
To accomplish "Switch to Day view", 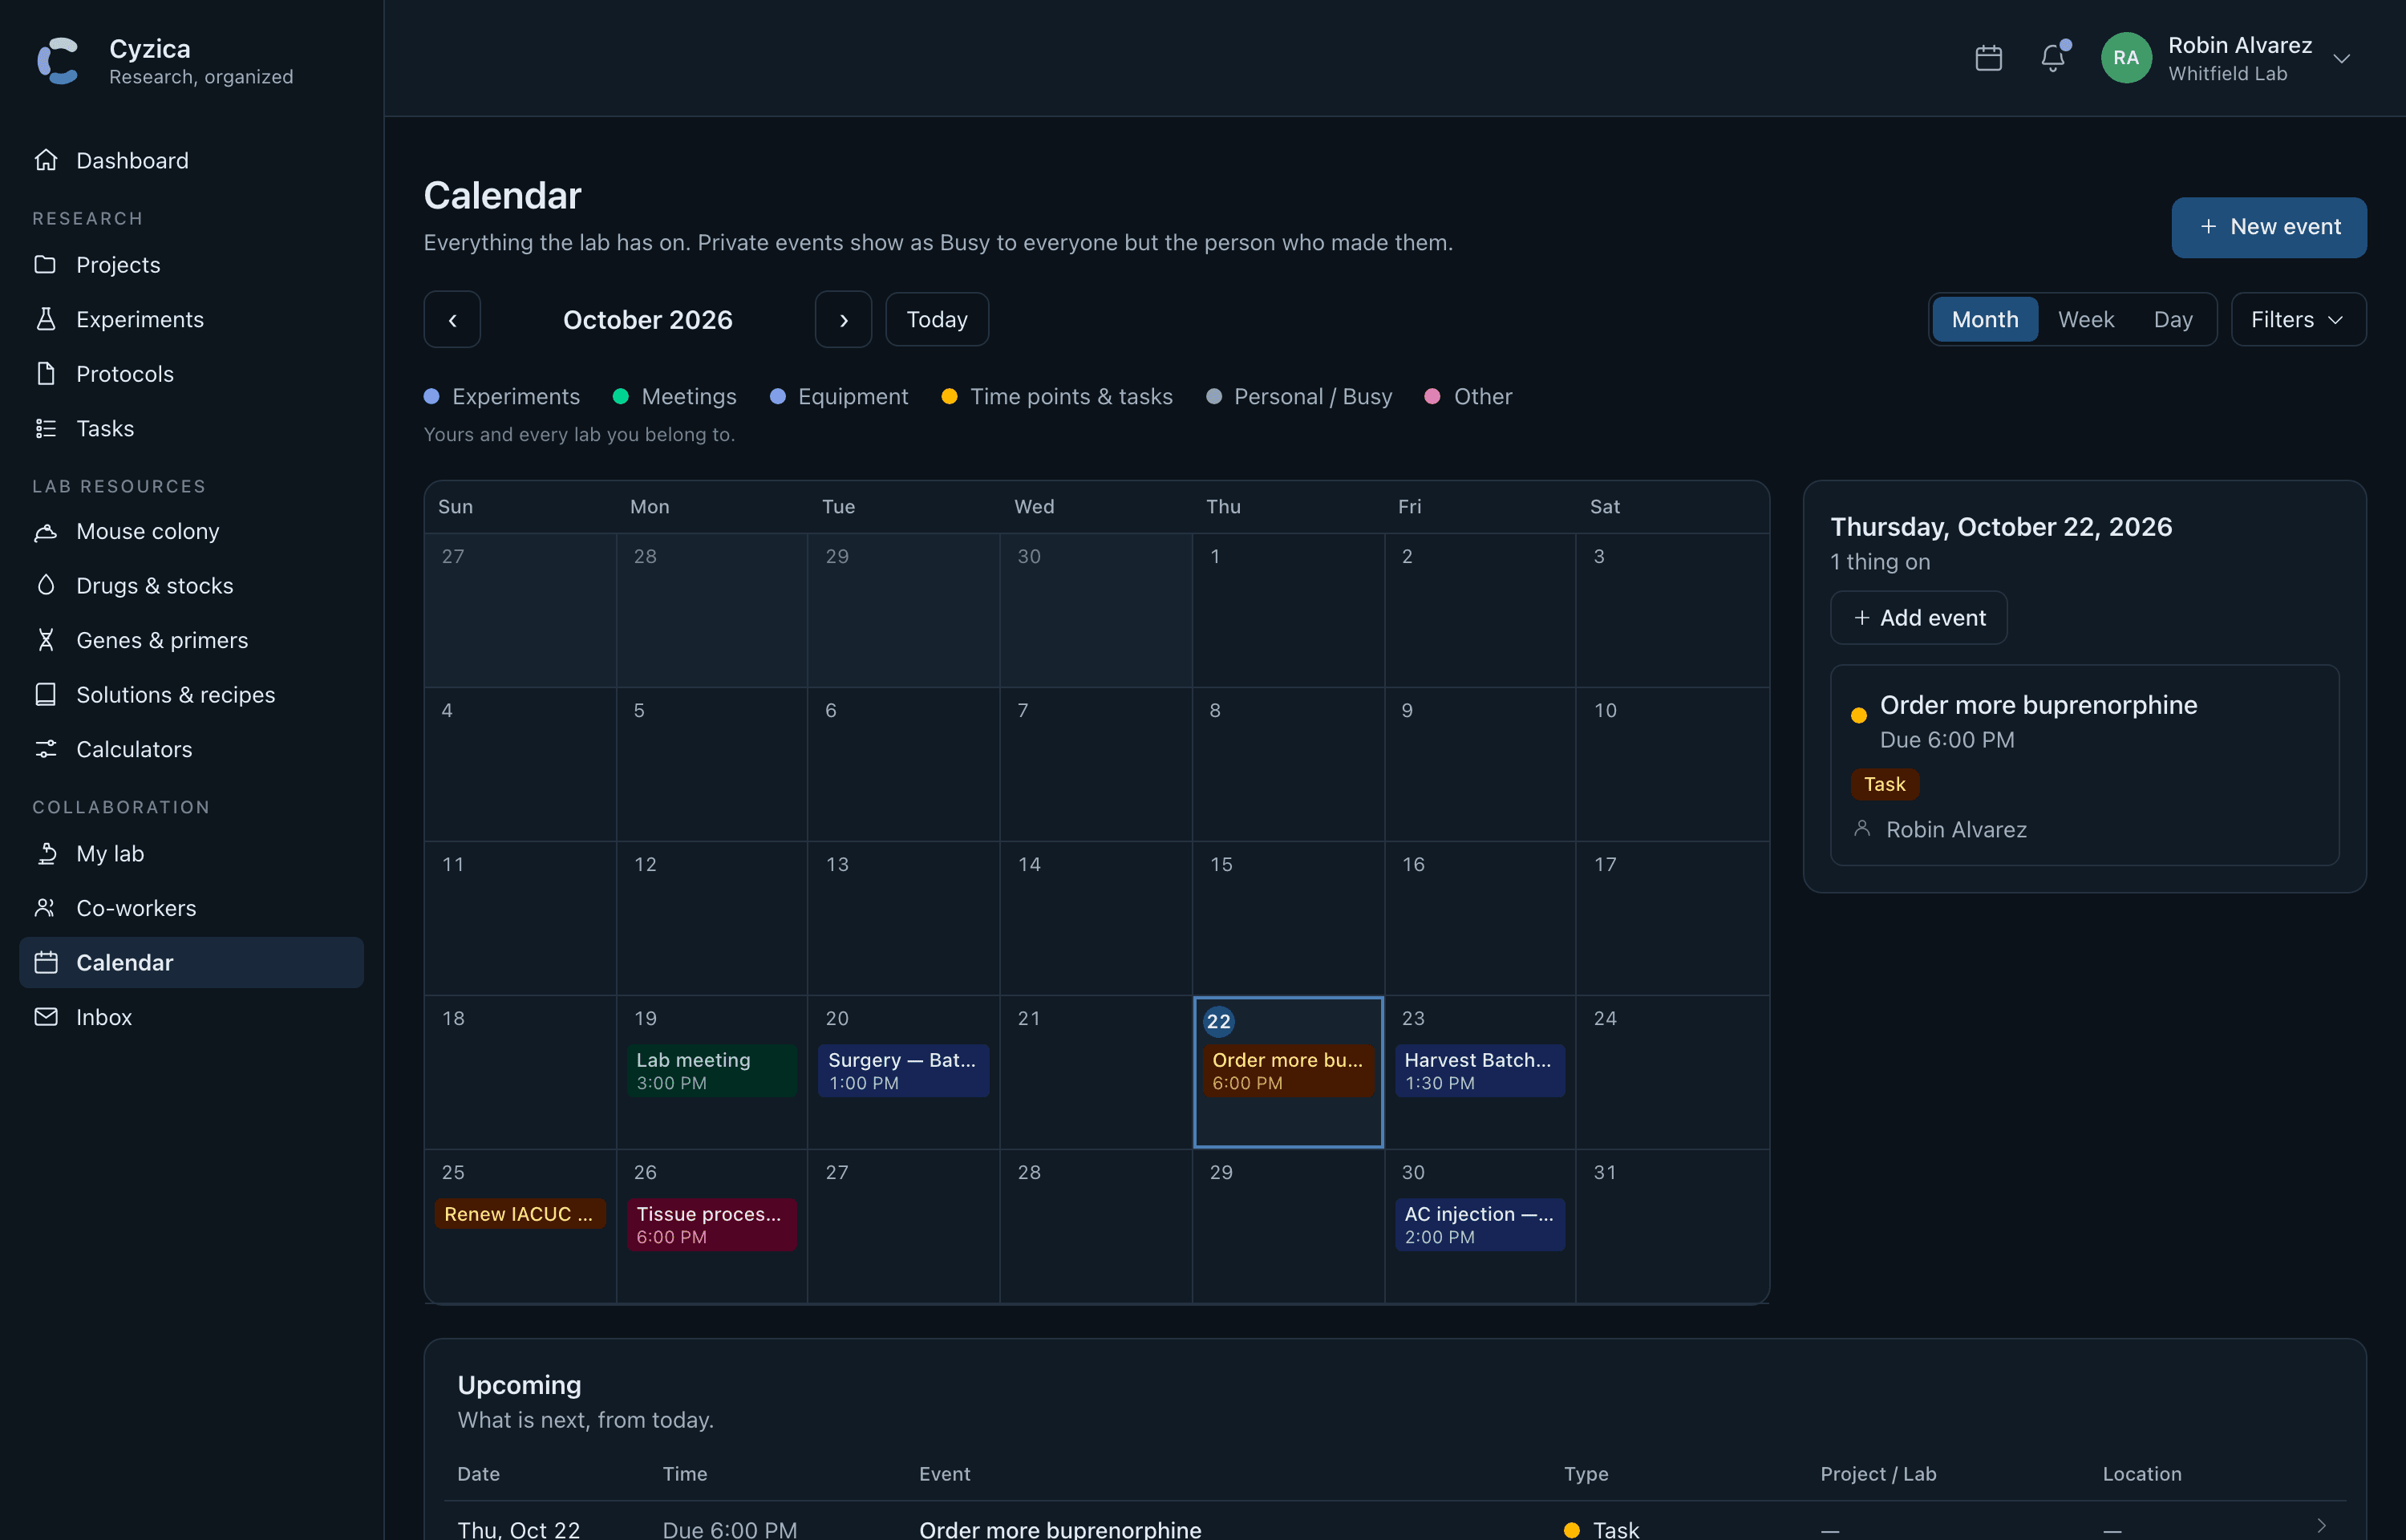I will click(2173, 320).
